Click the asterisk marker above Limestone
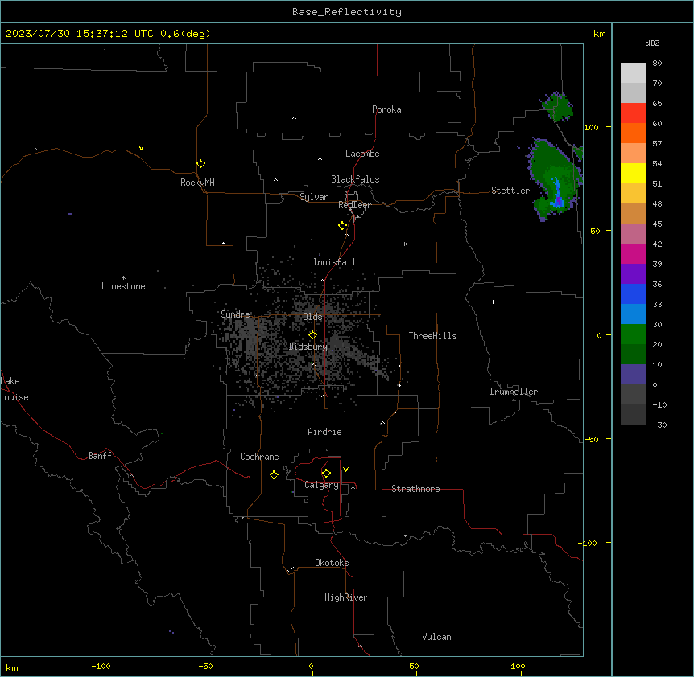The height and width of the screenshot is (677, 694). coord(123,278)
